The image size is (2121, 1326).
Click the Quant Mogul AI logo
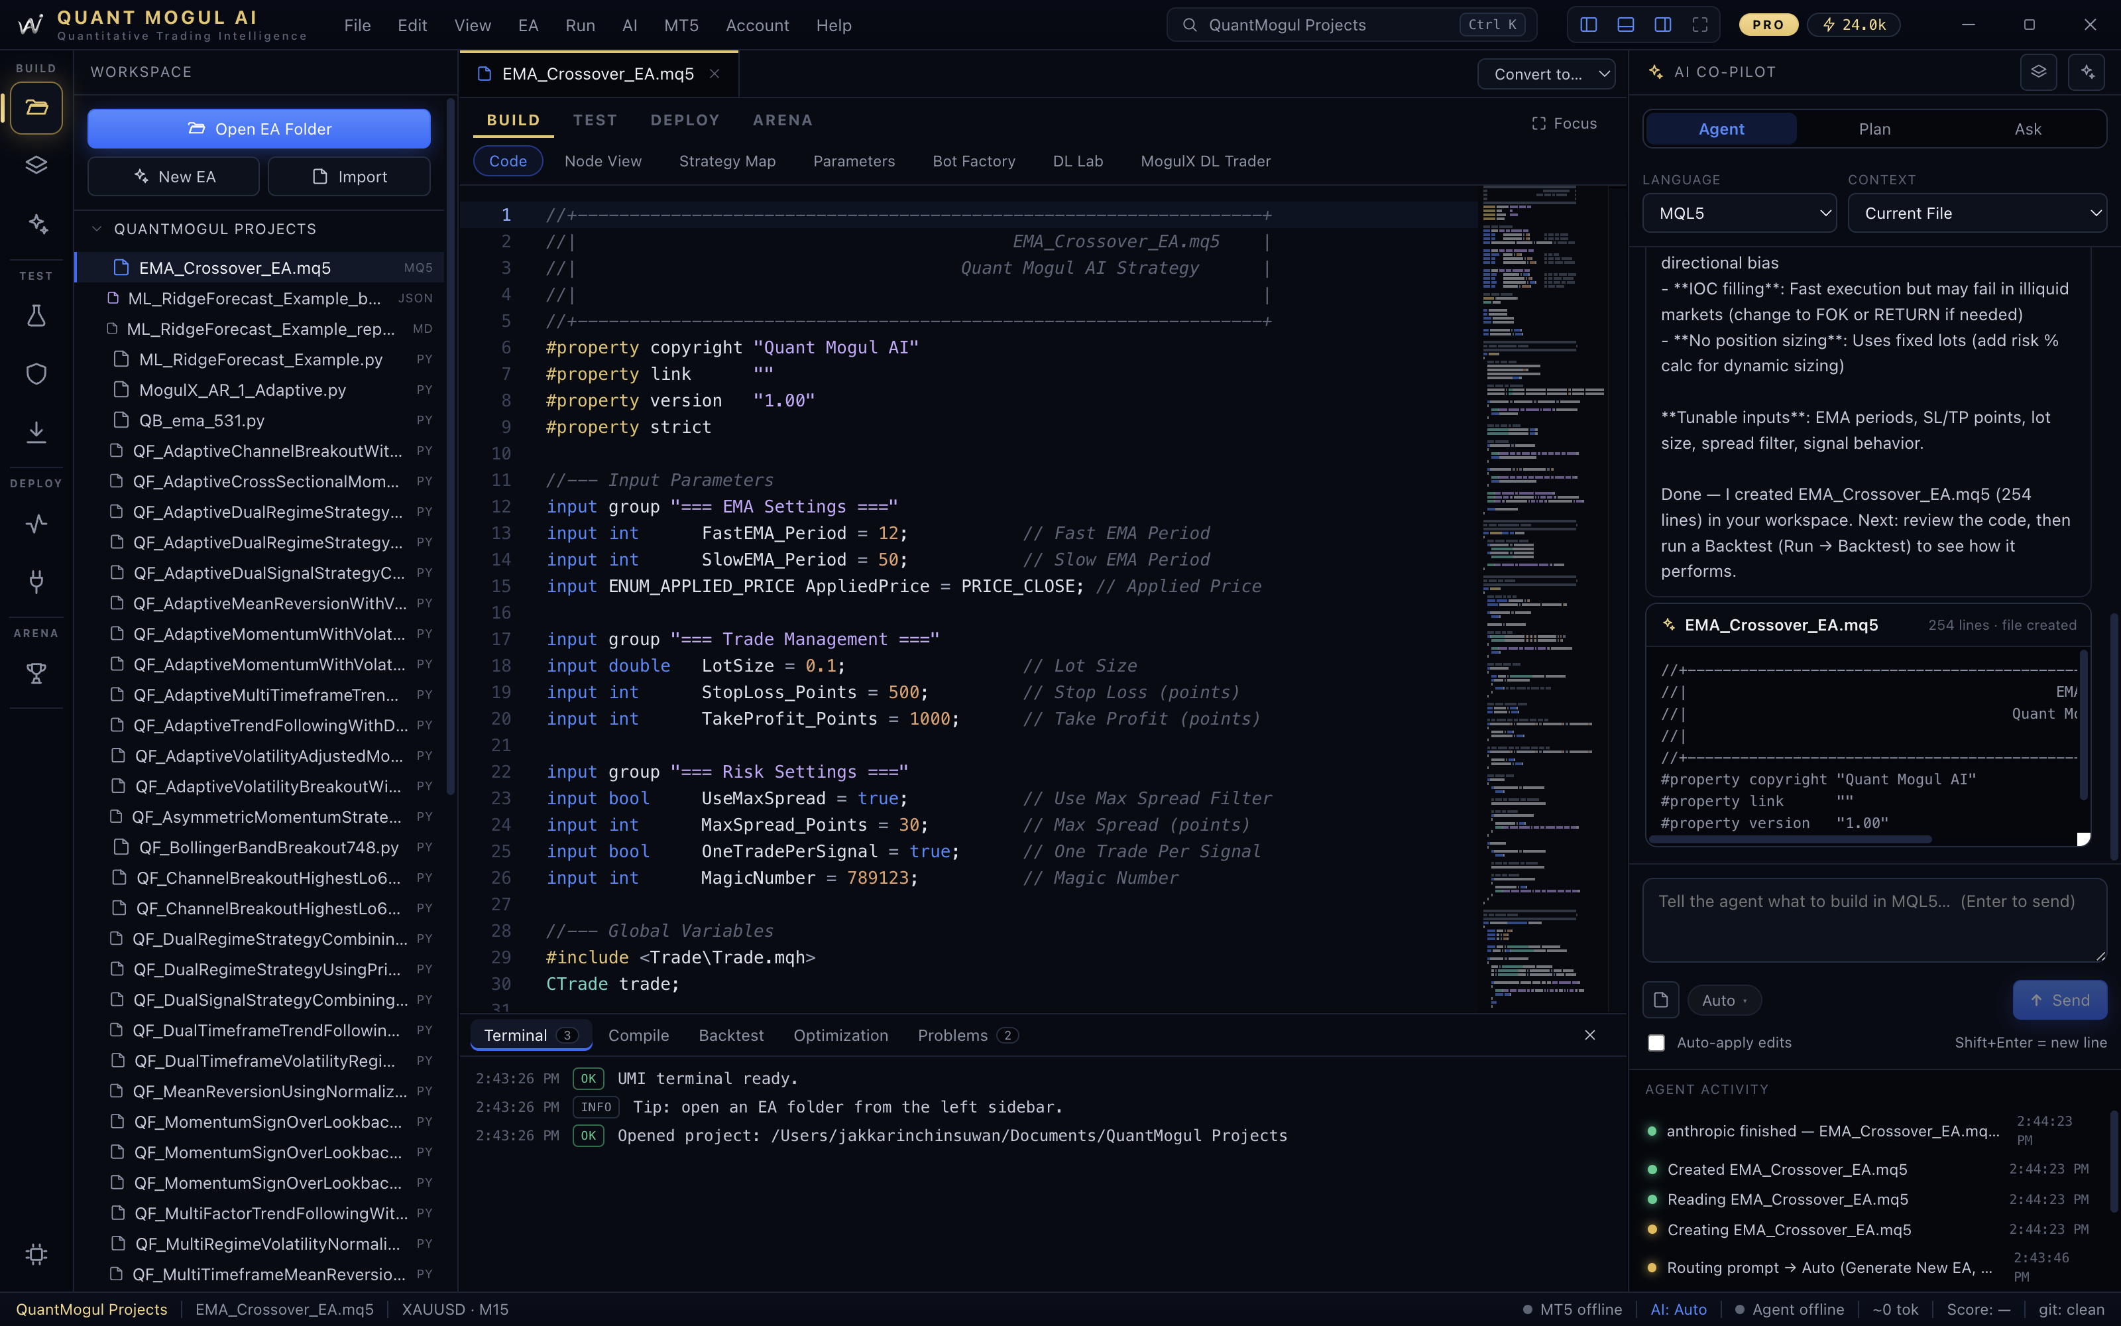(30, 25)
